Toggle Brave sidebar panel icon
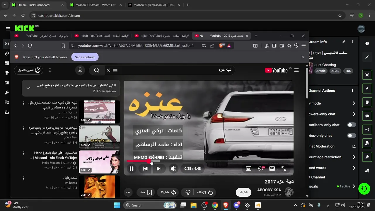Image resolution: width=375 pixels, height=211 pixels. 274,46
